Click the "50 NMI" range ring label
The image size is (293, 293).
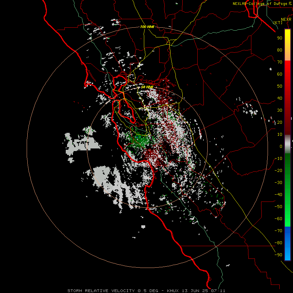click(147, 87)
